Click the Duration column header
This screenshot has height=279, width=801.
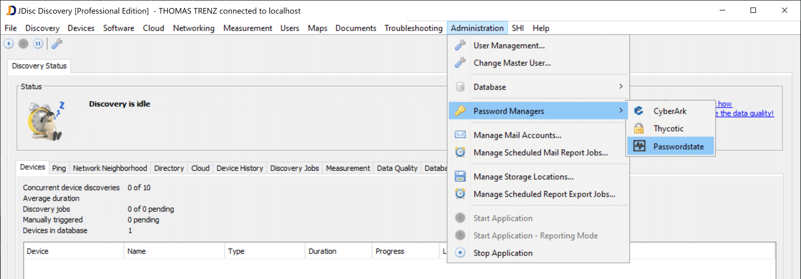pos(322,251)
